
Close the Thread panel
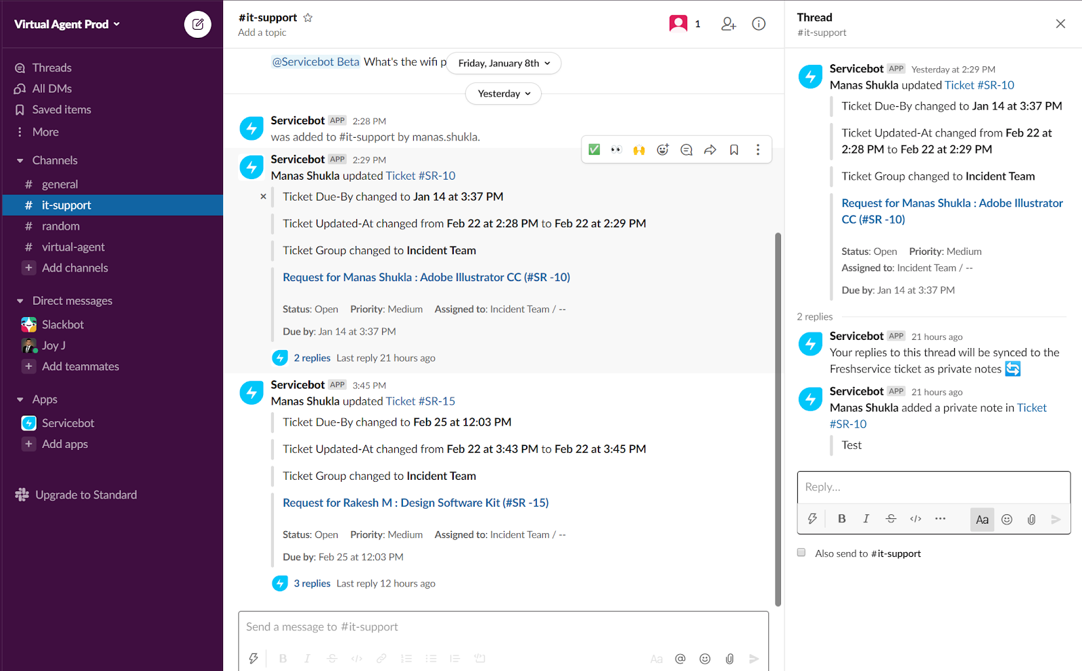[x=1060, y=24]
